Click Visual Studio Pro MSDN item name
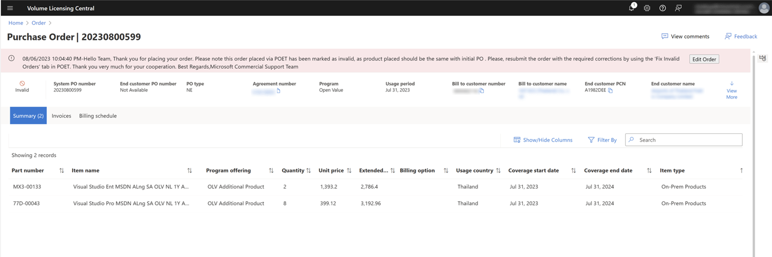Screen dimensions: 772x257 pyautogui.click(x=131, y=204)
